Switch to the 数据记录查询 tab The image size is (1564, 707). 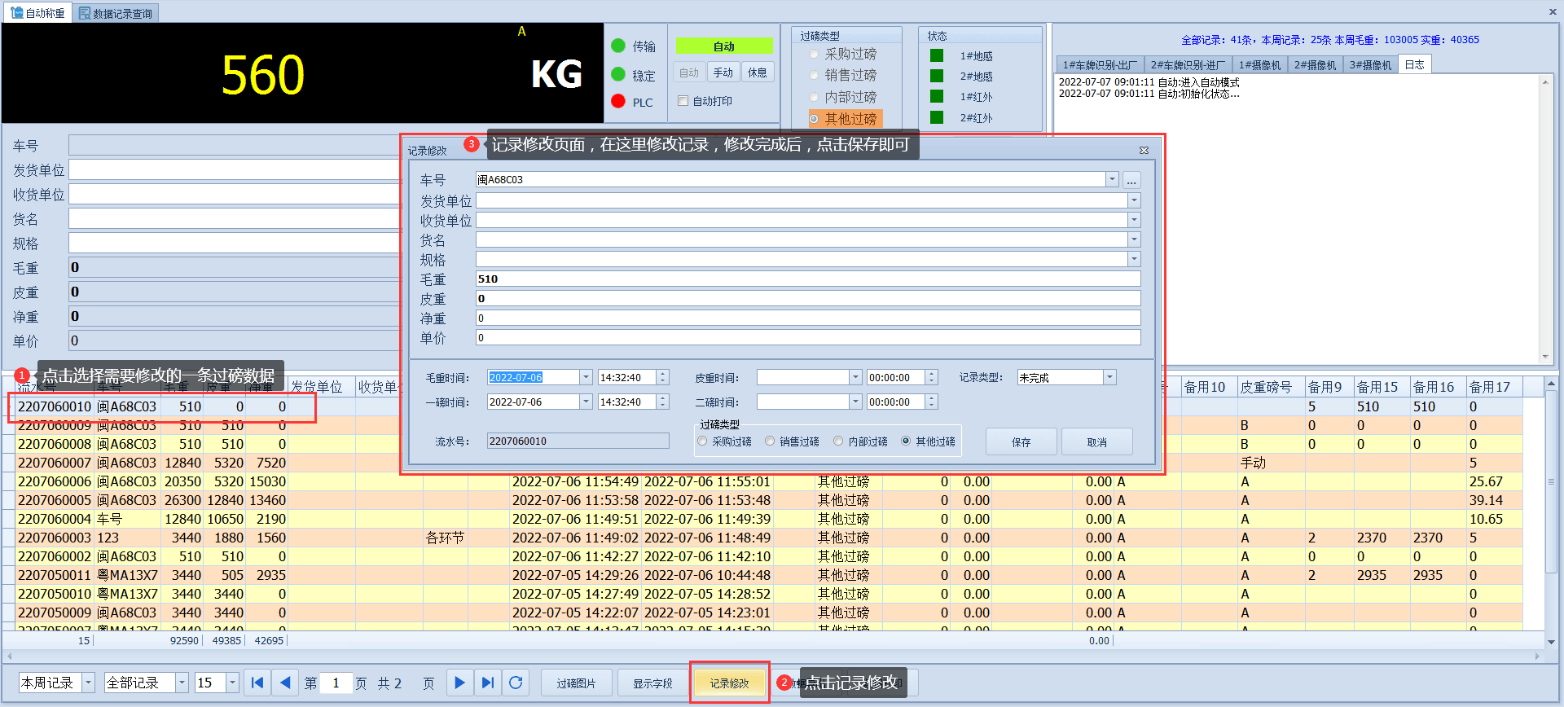coord(116,13)
